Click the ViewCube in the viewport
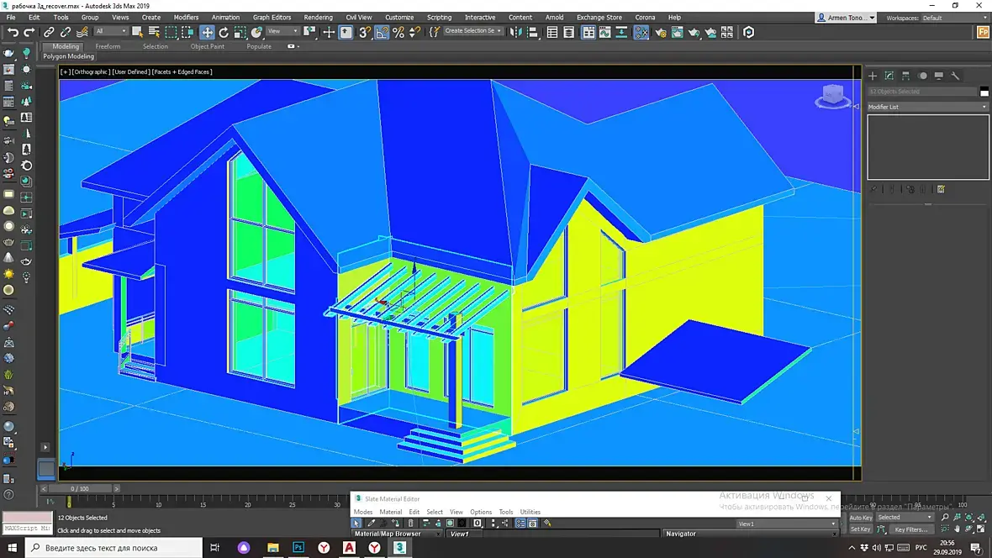The height and width of the screenshot is (558, 992). (x=832, y=96)
